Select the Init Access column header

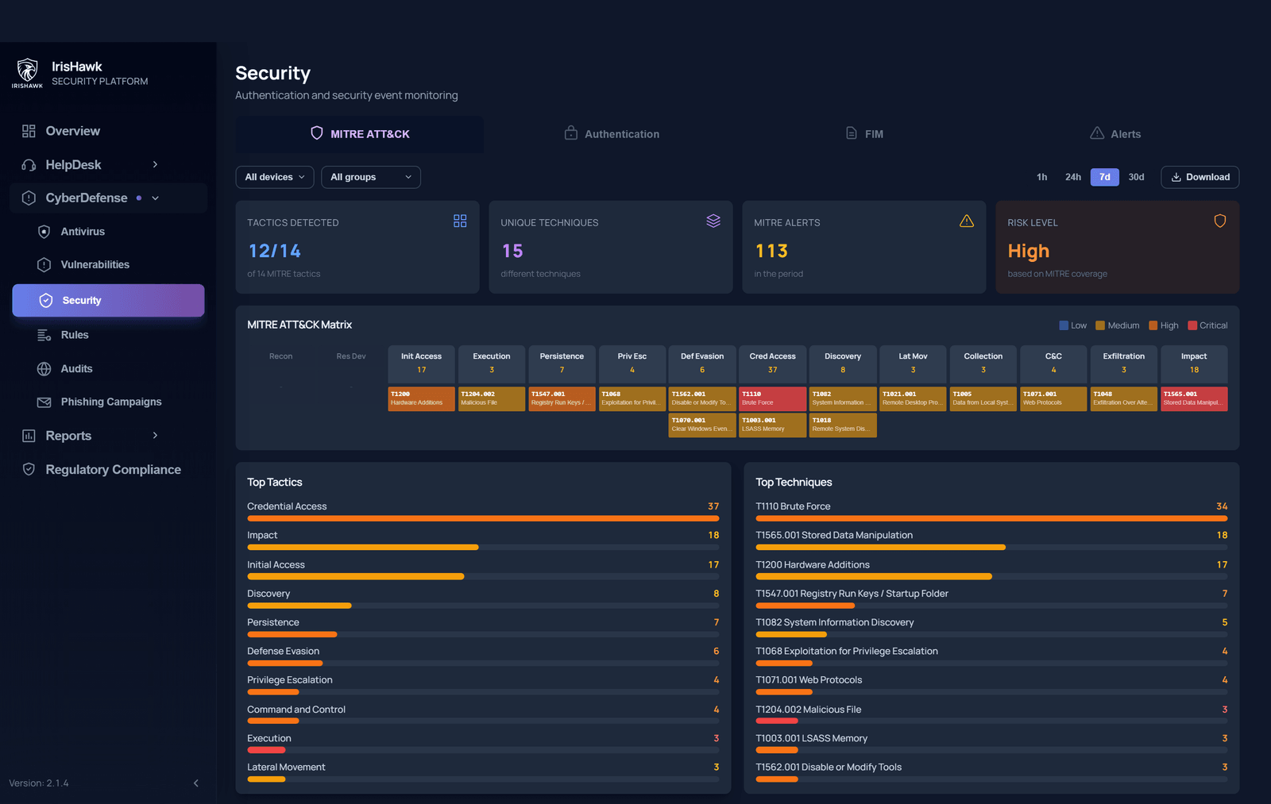[x=421, y=364]
